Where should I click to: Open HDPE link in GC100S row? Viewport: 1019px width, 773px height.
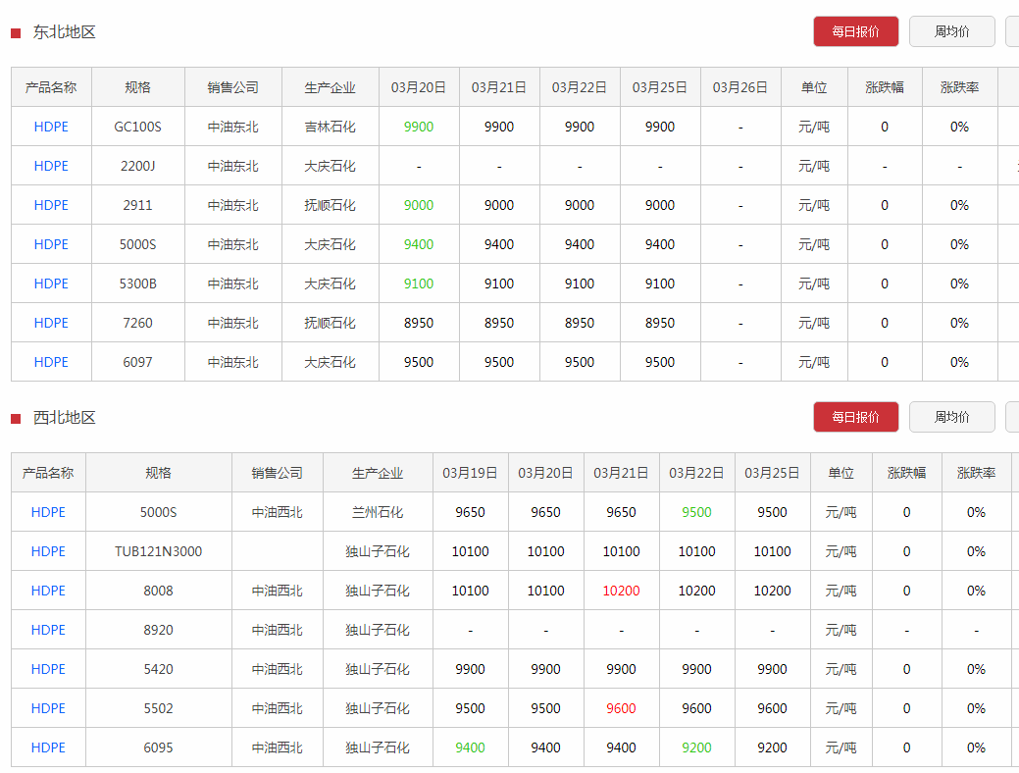point(51,127)
